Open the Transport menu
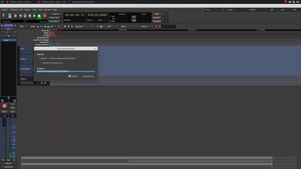Image resolution: width=301 pixels, height=169 pixels. pyautogui.click(x=14, y=9)
